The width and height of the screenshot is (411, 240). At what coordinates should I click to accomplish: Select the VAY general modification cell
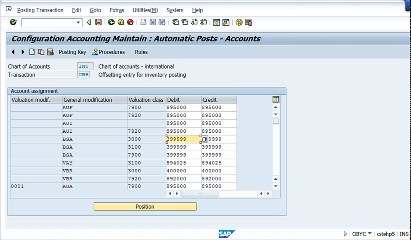95,163
